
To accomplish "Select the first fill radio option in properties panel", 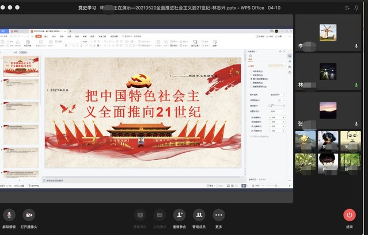I will coord(251,71).
